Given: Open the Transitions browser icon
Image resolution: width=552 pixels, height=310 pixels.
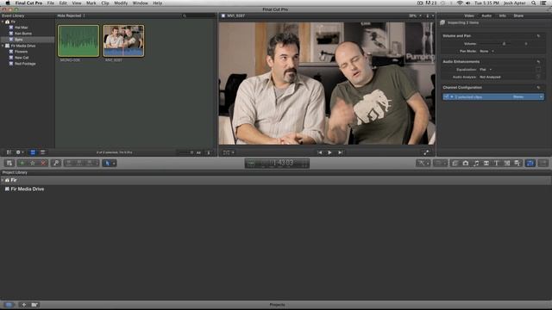Looking at the screenshot, I should [486, 163].
